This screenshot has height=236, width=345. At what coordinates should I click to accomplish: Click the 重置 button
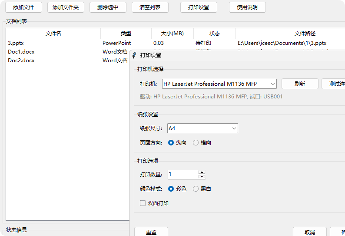151,232
